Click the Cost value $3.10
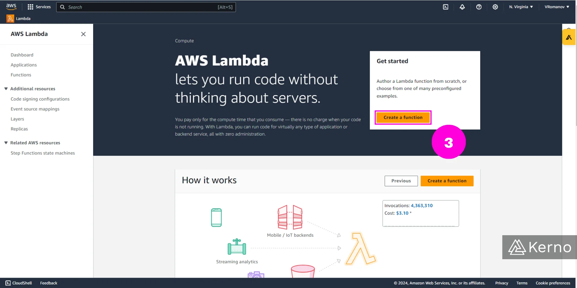The height and width of the screenshot is (288, 577). 402,213
